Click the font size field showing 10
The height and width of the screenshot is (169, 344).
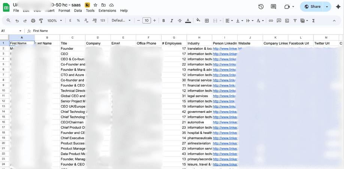(x=147, y=21)
